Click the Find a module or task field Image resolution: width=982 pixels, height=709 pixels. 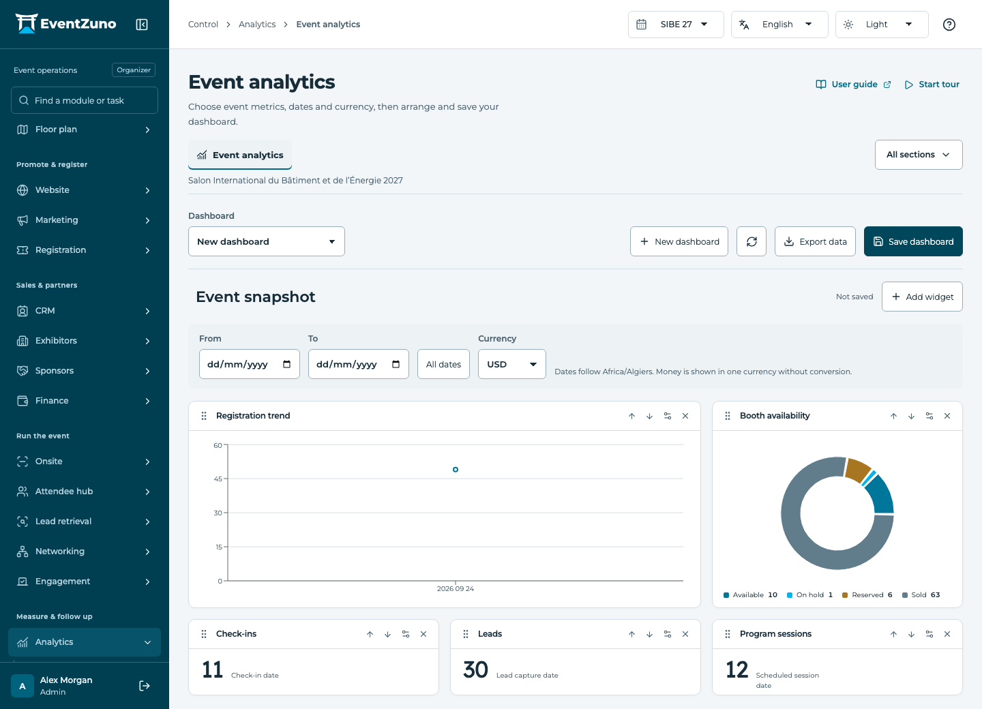[x=85, y=100]
